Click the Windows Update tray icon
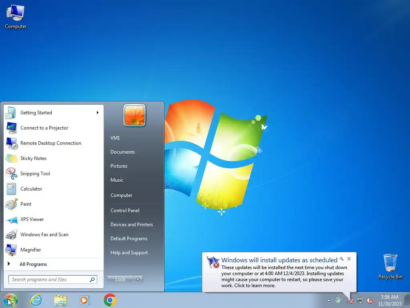 (339, 300)
